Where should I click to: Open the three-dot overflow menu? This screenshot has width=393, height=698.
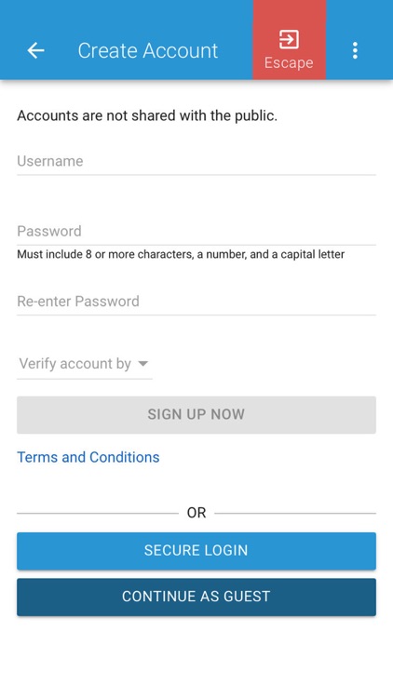(355, 51)
